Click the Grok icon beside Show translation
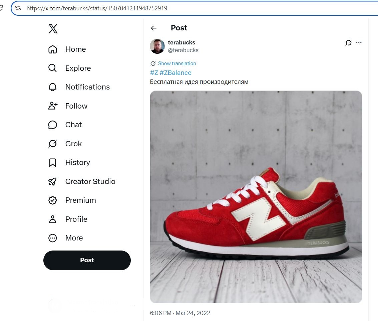The image size is (378, 321). [153, 63]
